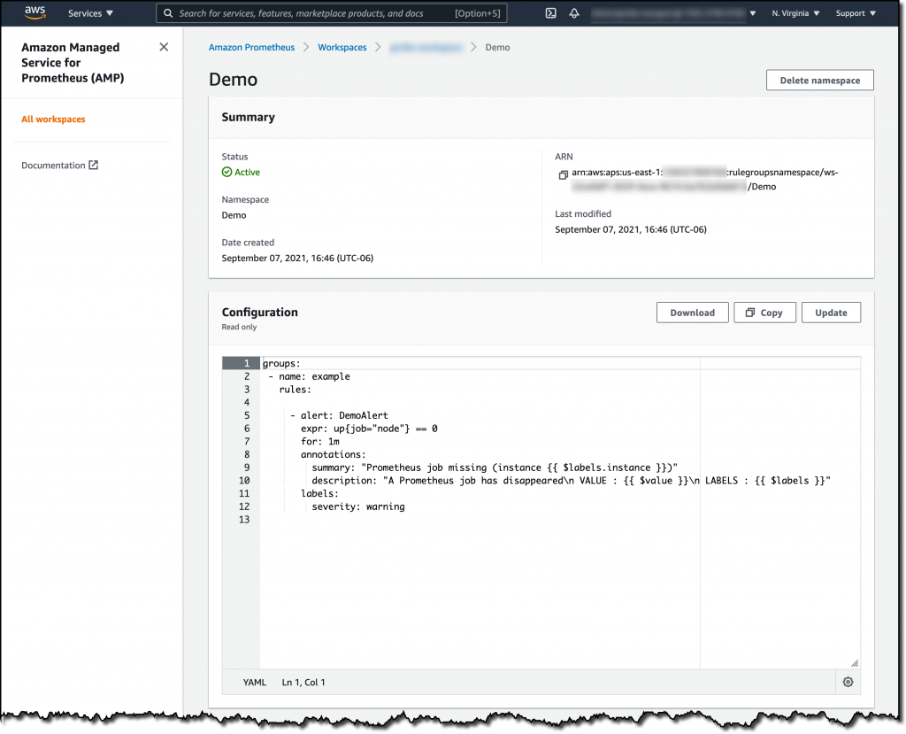Screen dimensions: 906x734
Task: Click the AWS home logo
Action: (33, 13)
